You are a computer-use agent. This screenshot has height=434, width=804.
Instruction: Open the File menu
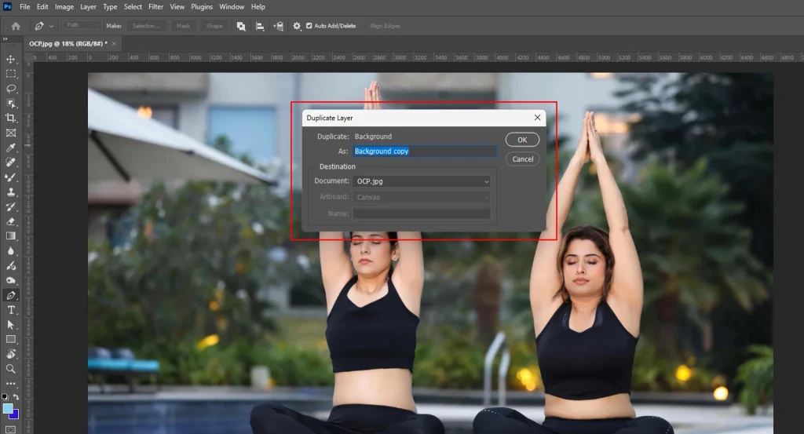coord(24,6)
